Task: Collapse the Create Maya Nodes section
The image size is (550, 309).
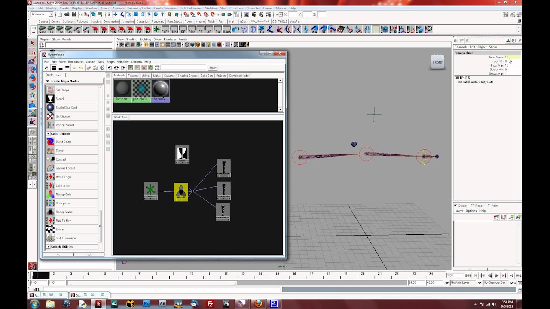Action: (48, 81)
